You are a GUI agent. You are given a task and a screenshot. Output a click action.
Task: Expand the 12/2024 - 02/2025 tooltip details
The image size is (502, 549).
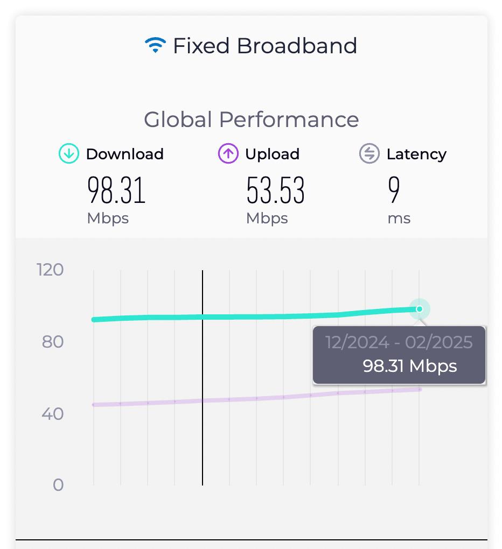[399, 355]
